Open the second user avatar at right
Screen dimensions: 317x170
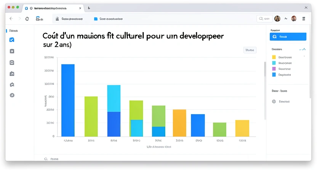(294, 19)
